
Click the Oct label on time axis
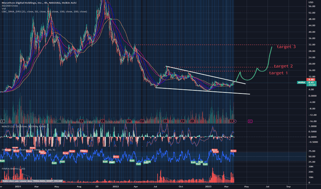point(180,186)
